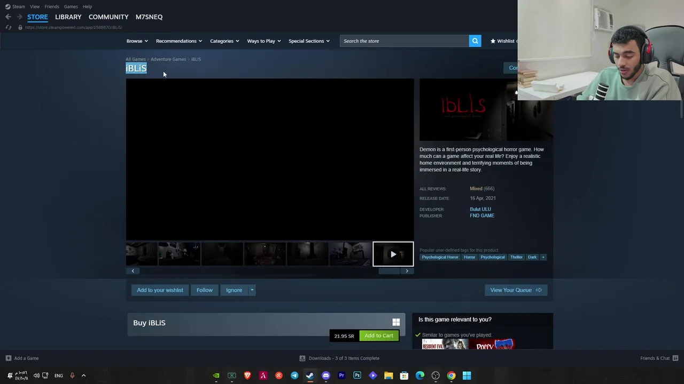The width and height of the screenshot is (684, 384).
Task: Click the Psychological Horror tag
Action: point(440,257)
